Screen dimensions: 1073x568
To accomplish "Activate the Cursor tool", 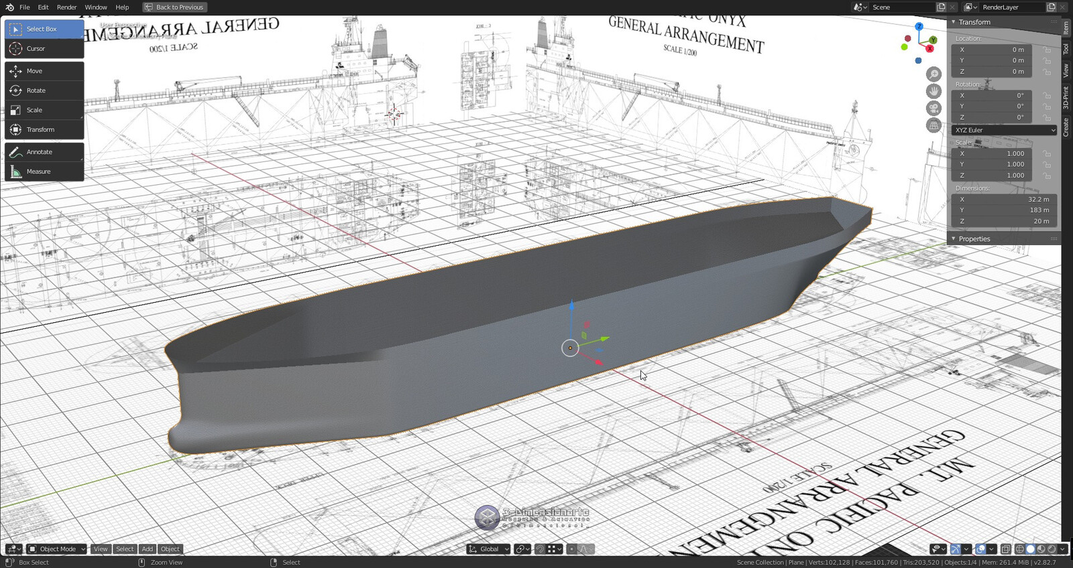I will pos(44,49).
